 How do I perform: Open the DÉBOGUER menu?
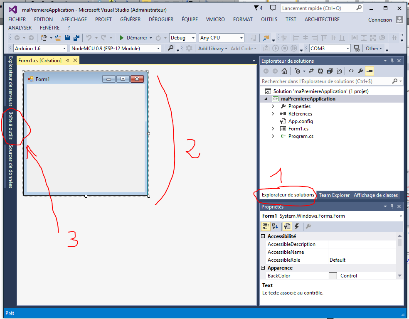(161, 19)
